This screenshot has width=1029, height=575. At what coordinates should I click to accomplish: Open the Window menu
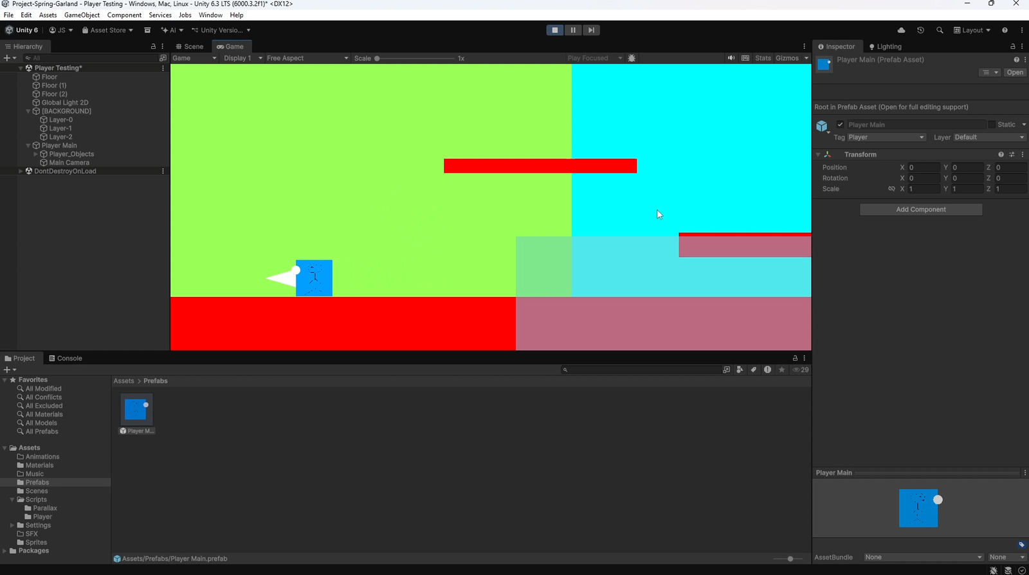click(x=210, y=15)
